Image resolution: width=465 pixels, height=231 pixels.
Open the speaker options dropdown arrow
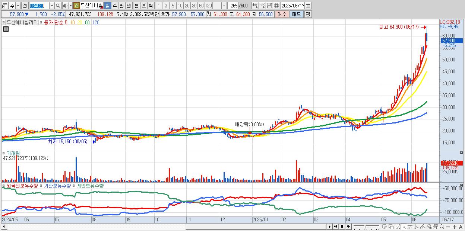[70, 6]
